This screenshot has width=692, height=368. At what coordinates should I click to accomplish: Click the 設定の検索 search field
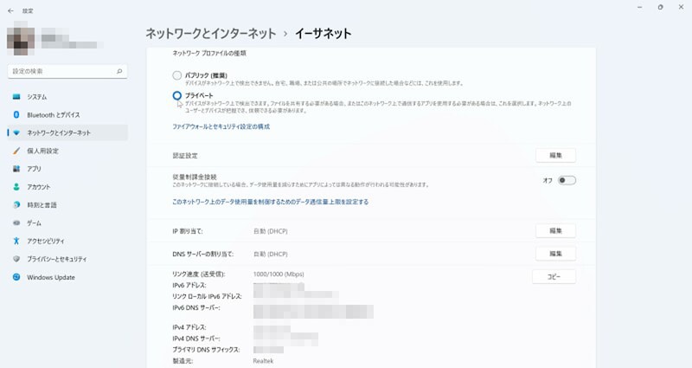pos(67,71)
